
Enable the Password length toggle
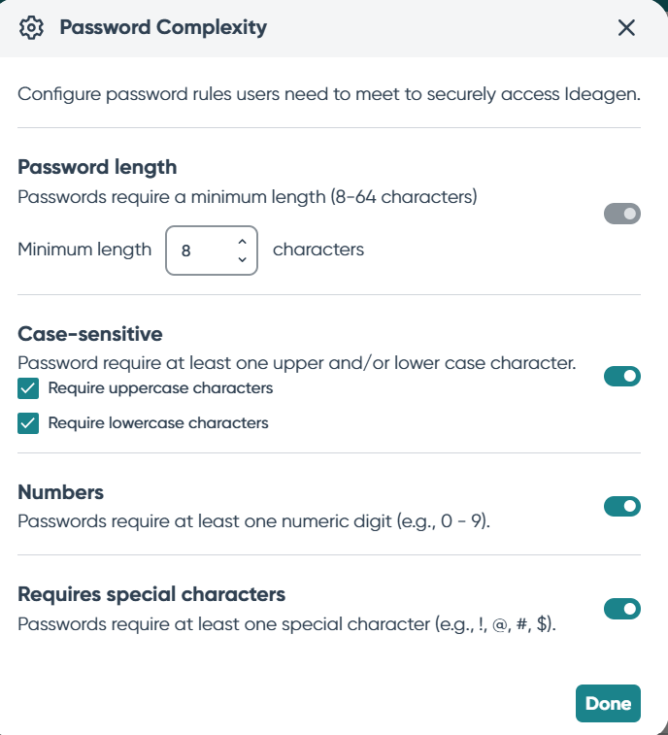[622, 214]
